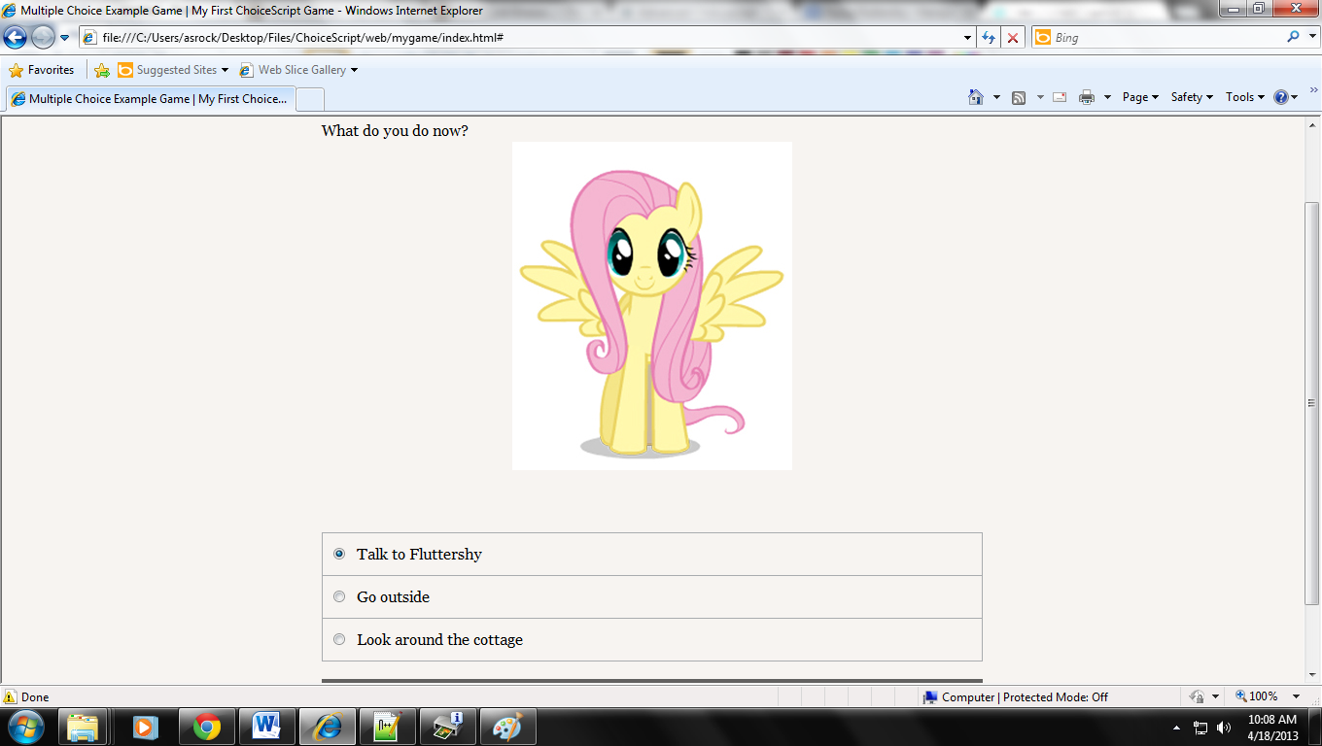This screenshot has width=1322, height=746.
Task: Open the Tools menu
Action: pos(1245,97)
